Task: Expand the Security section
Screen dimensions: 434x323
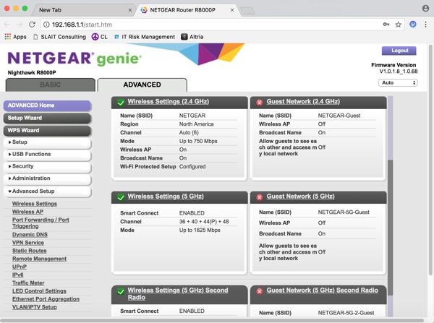Action: pyautogui.click(x=47, y=166)
